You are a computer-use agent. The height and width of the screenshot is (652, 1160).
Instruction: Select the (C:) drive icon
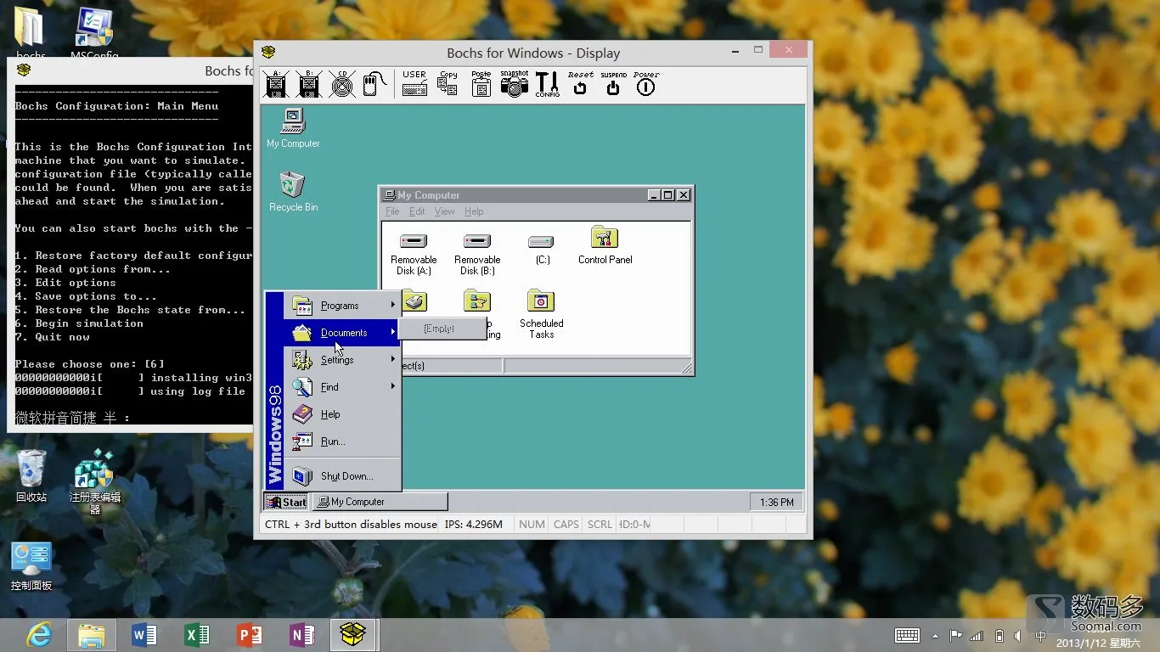coord(542,248)
